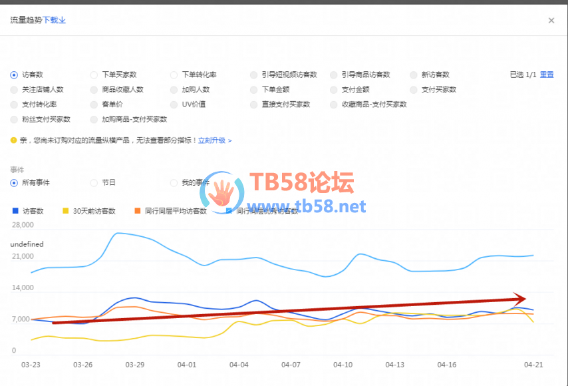Click the 04-10 date label on chart axis
Viewport: 568px width, 386px height.
[343, 365]
